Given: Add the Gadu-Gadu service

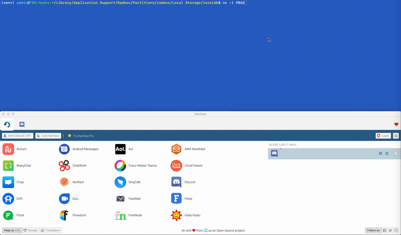Looking at the screenshot, I should [176, 215].
